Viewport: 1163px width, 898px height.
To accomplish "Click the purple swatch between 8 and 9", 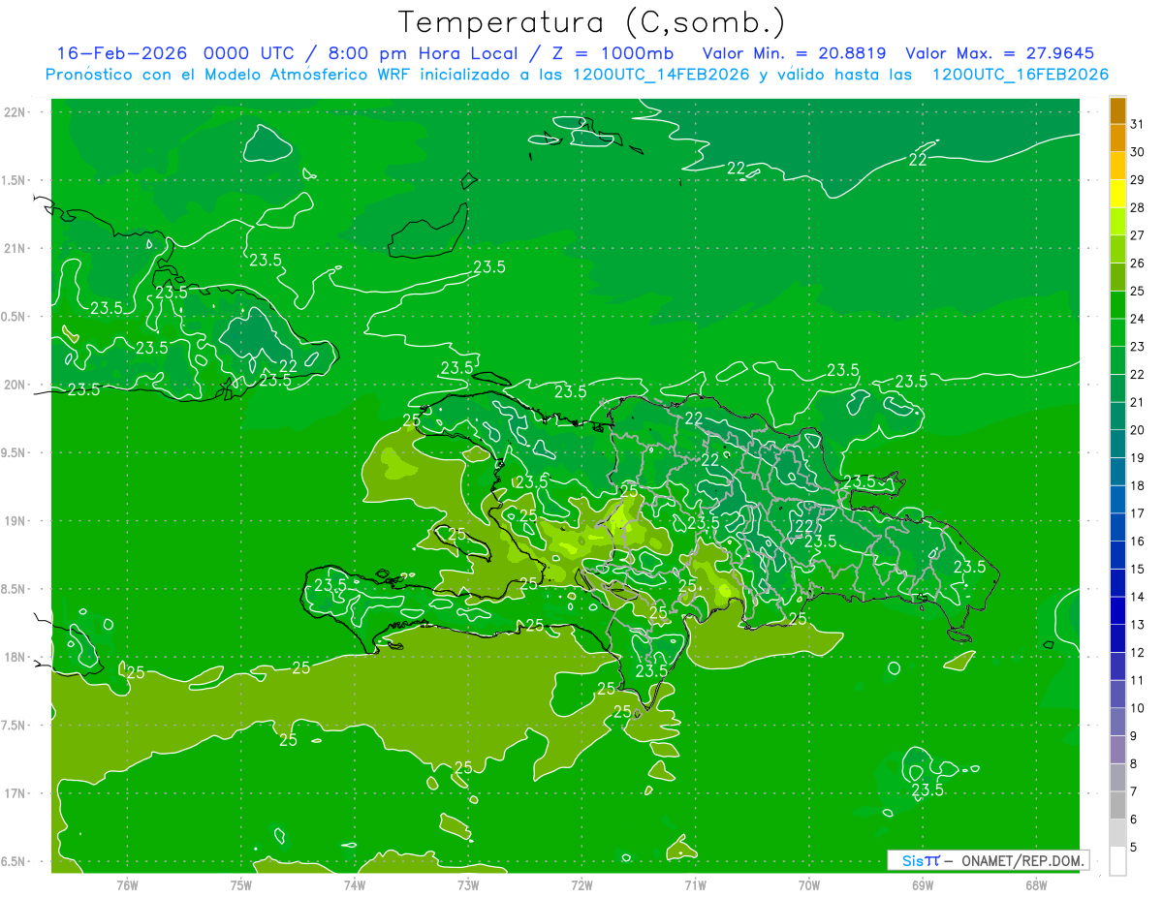I will pyautogui.click(x=1117, y=750).
